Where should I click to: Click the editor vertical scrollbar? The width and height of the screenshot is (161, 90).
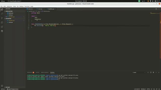click(x=160, y=35)
